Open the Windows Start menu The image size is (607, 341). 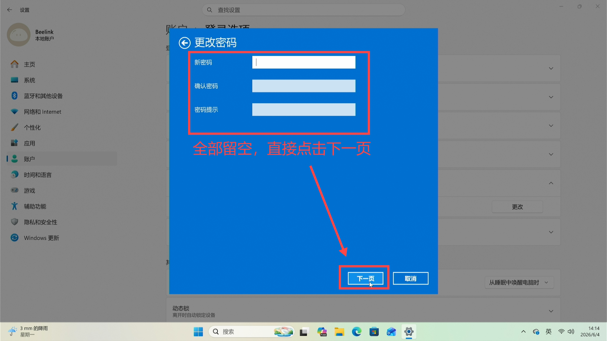198,332
